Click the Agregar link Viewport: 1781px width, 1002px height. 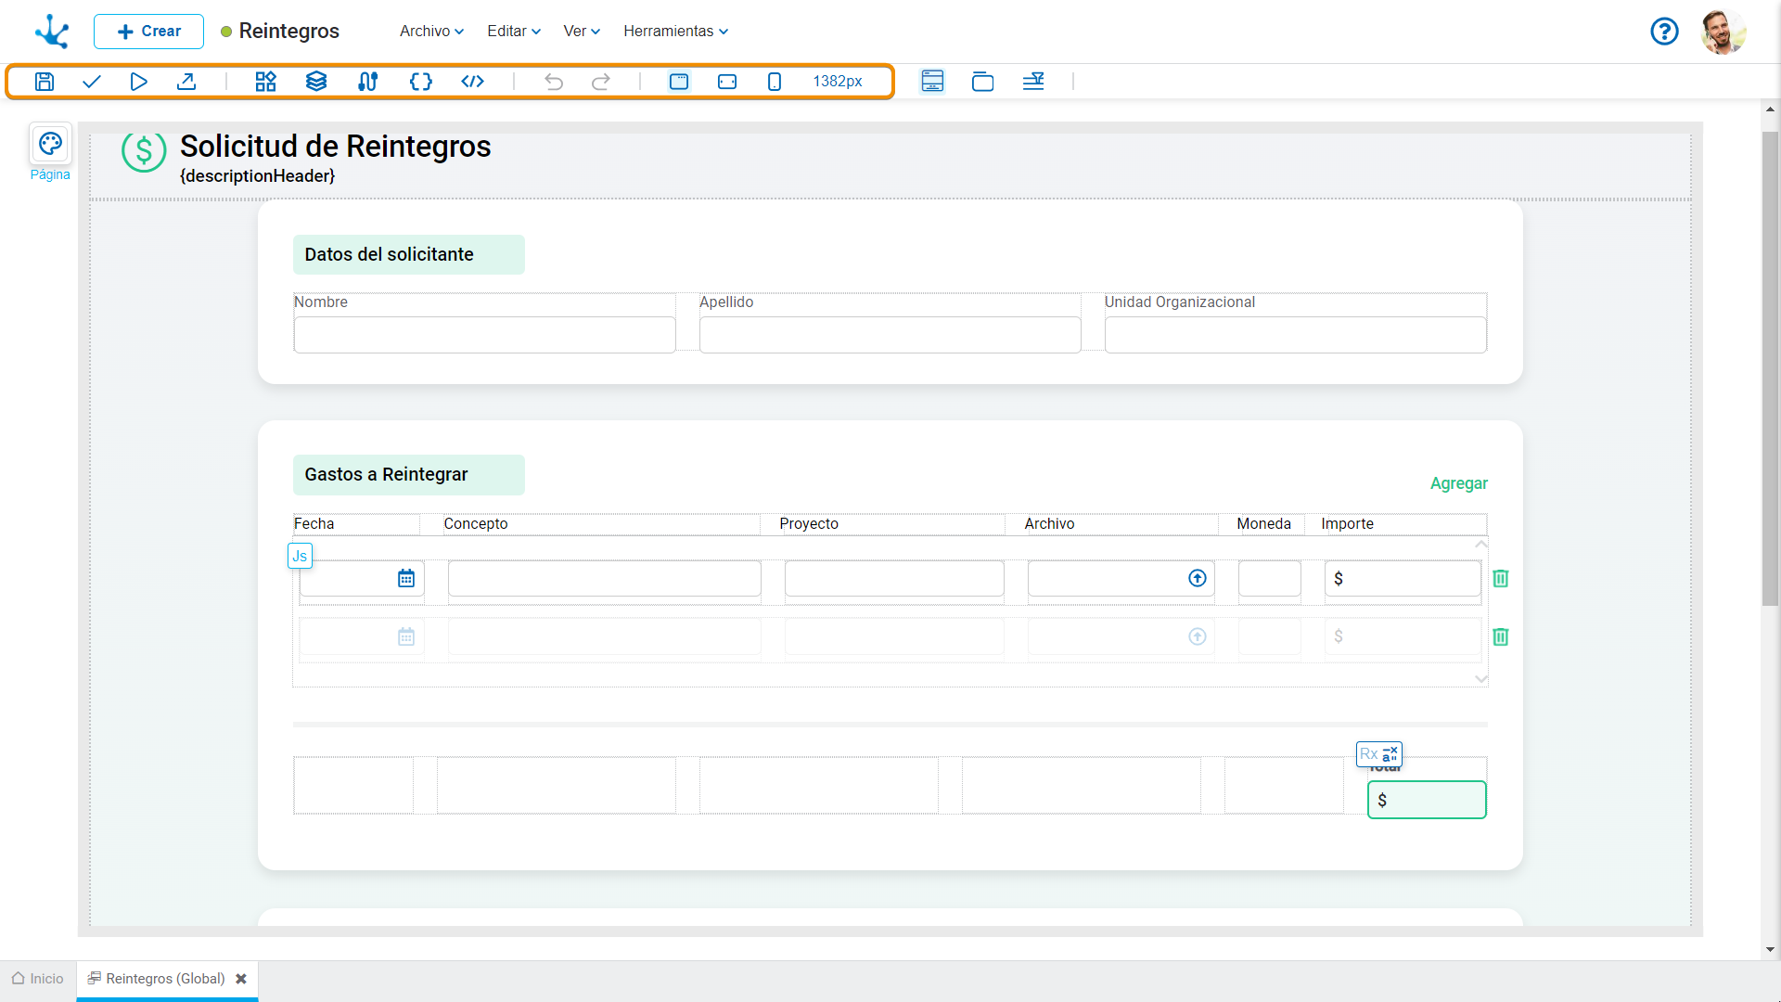1458,483
